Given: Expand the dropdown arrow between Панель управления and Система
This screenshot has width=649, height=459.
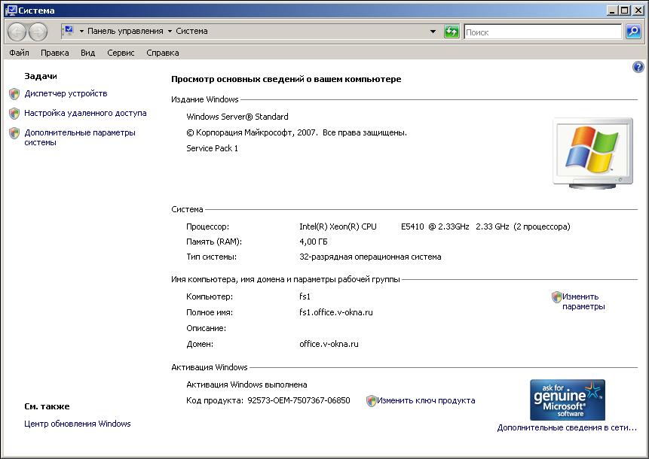Looking at the screenshot, I should pos(170,32).
